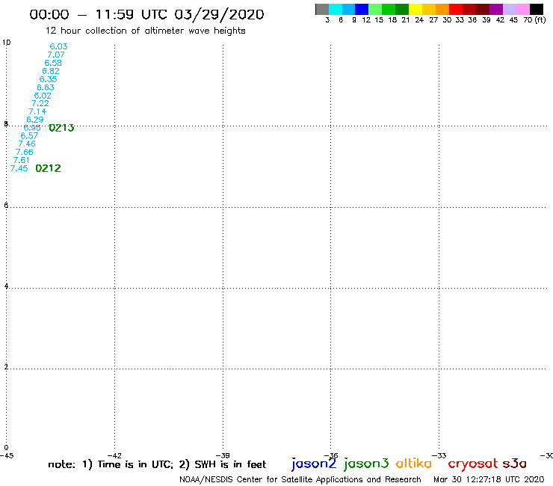553x486 pixels.
Task: Click the wave height value 7.07
Action: [x=56, y=55]
